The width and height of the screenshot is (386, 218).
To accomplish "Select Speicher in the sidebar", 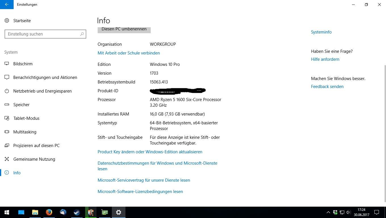I will [17, 105].
